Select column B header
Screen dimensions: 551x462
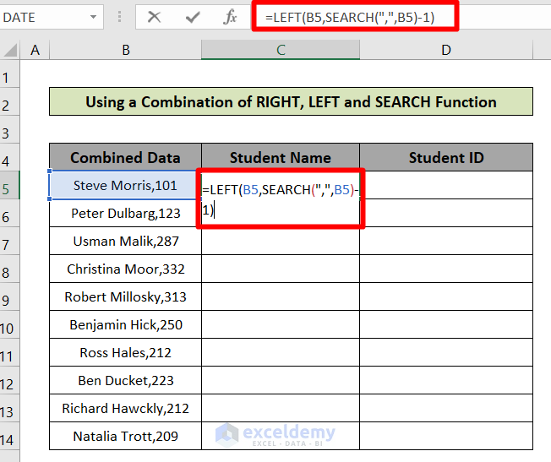[125, 51]
